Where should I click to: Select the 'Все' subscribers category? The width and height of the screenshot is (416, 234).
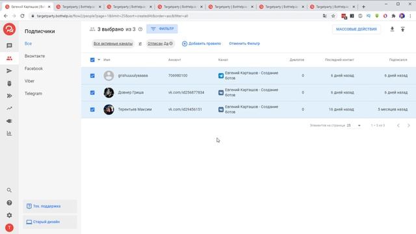(28, 44)
